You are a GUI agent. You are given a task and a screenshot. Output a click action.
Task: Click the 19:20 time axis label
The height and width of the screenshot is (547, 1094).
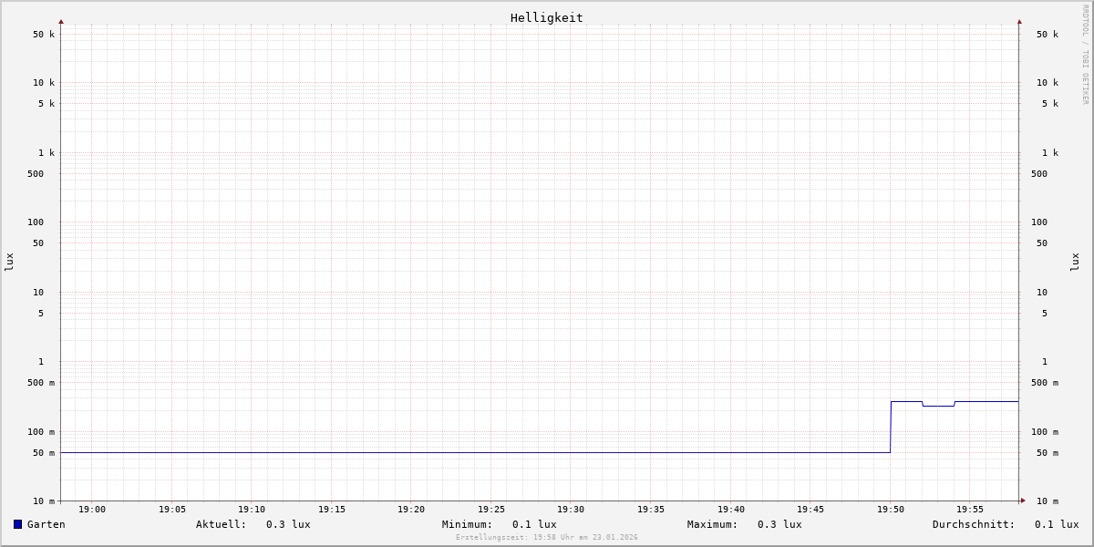point(411,510)
